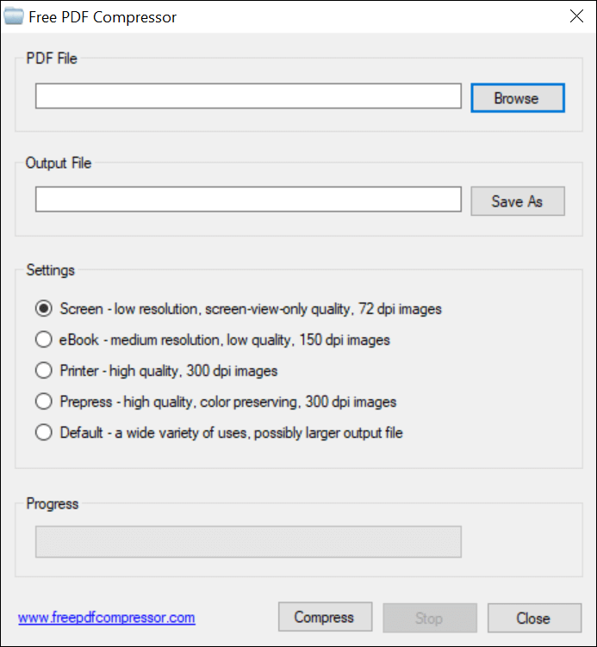Click the Progress group label
597x647 pixels.
tap(53, 504)
